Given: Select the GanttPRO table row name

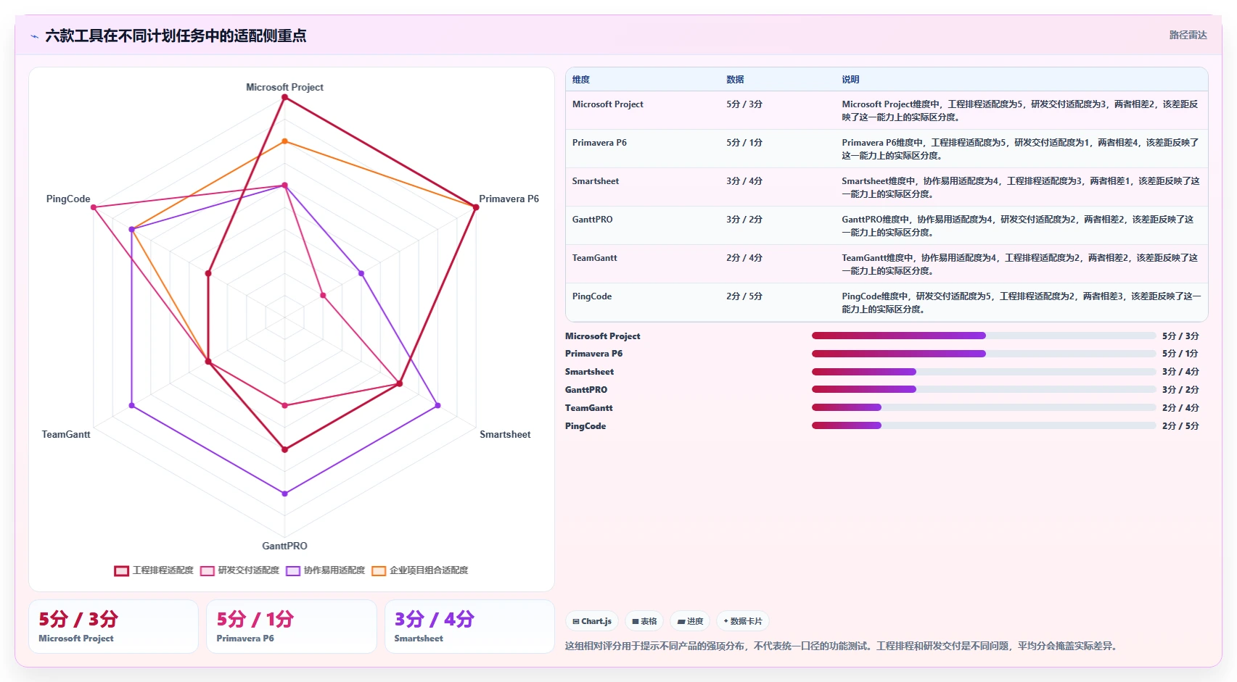Looking at the screenshot, I should 593,220.
